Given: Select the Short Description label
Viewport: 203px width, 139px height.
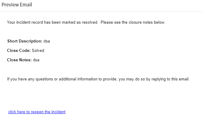Looking at the screenshot, I should [25, 41].
